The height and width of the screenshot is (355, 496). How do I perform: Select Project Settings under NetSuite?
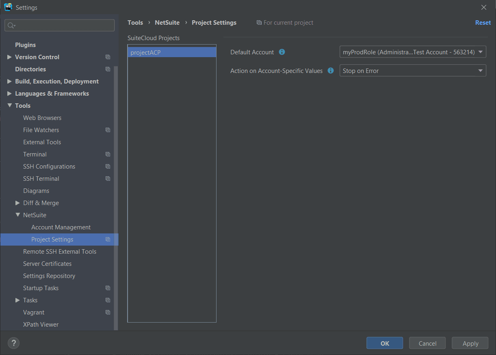pyautogui.click(x=59, y=240)
